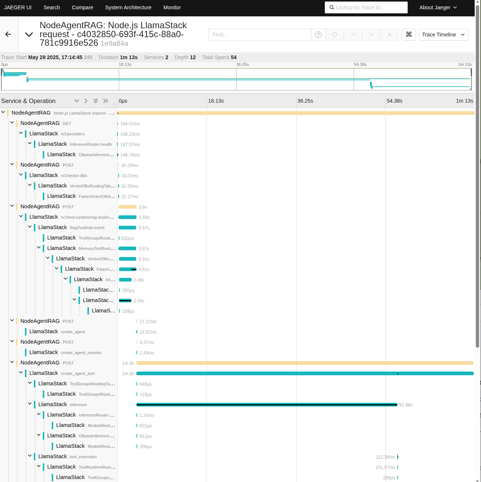This screenshot has width=481, height=482.
Task: Collapse the LlamaStack inference span
Action: (x=30, y=404)
